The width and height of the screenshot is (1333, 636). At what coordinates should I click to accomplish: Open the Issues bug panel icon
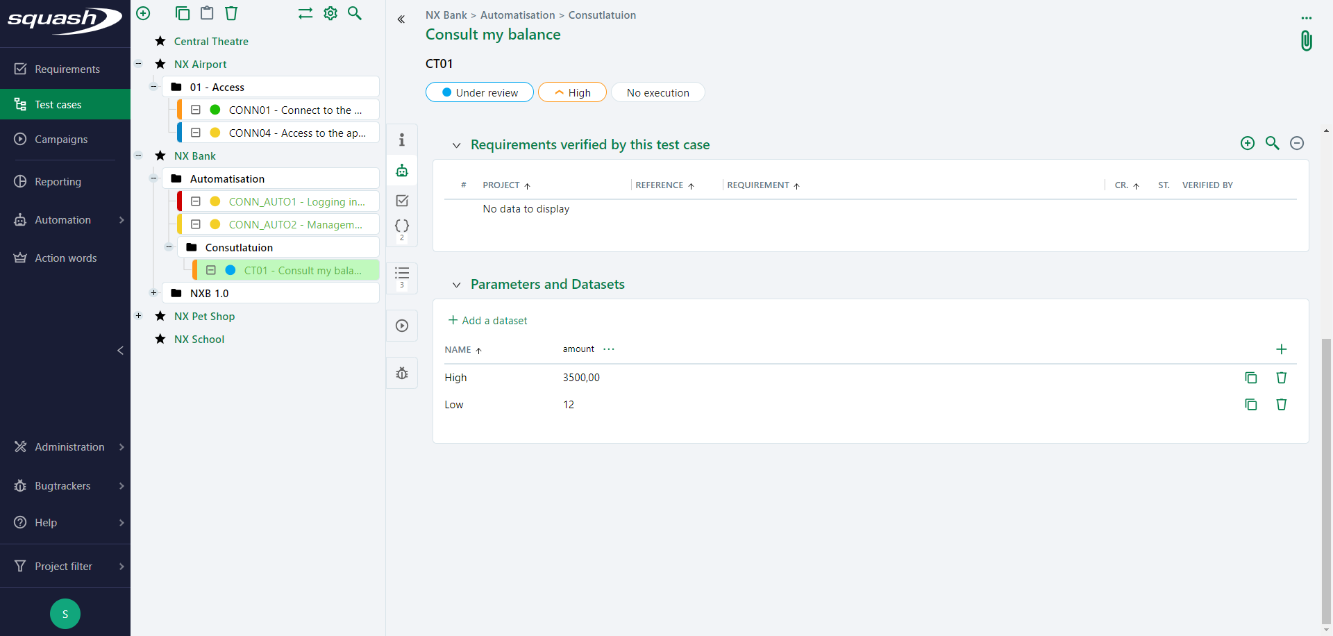[402, 373]
